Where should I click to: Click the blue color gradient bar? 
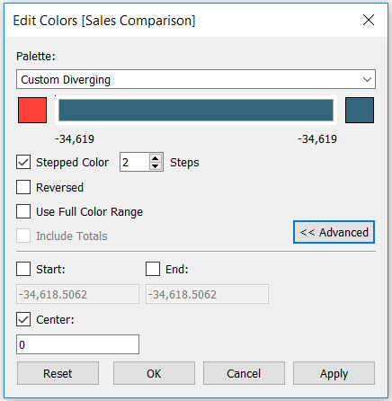(x=196, y=111)
